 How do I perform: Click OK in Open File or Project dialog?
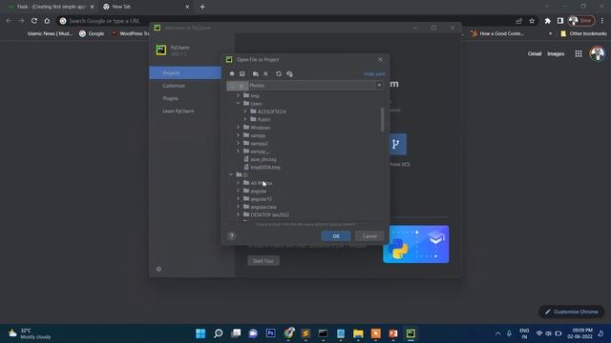tap(336, 236)
